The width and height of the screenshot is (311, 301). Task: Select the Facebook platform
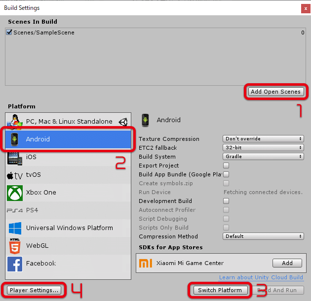(x=68, y=264)
